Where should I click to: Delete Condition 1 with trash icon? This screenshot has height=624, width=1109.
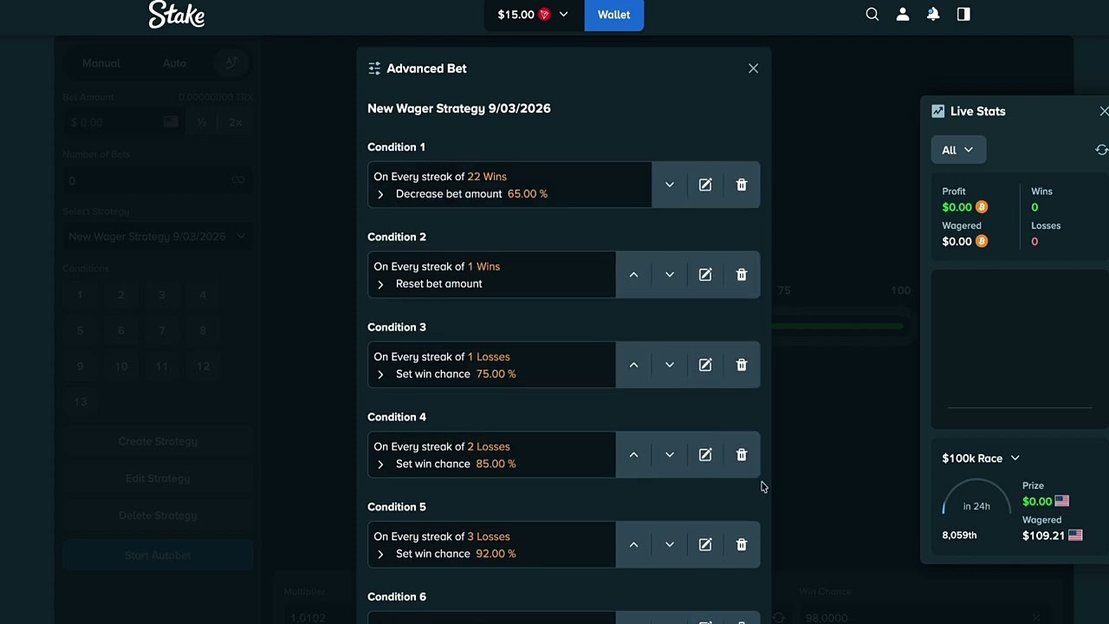coord(742,185)
